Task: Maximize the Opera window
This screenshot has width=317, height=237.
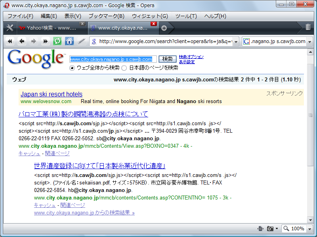Action: pos(292,4)
